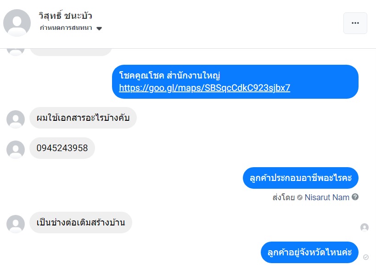
Task: Click the partially hidden message at top
Action: 71,50
